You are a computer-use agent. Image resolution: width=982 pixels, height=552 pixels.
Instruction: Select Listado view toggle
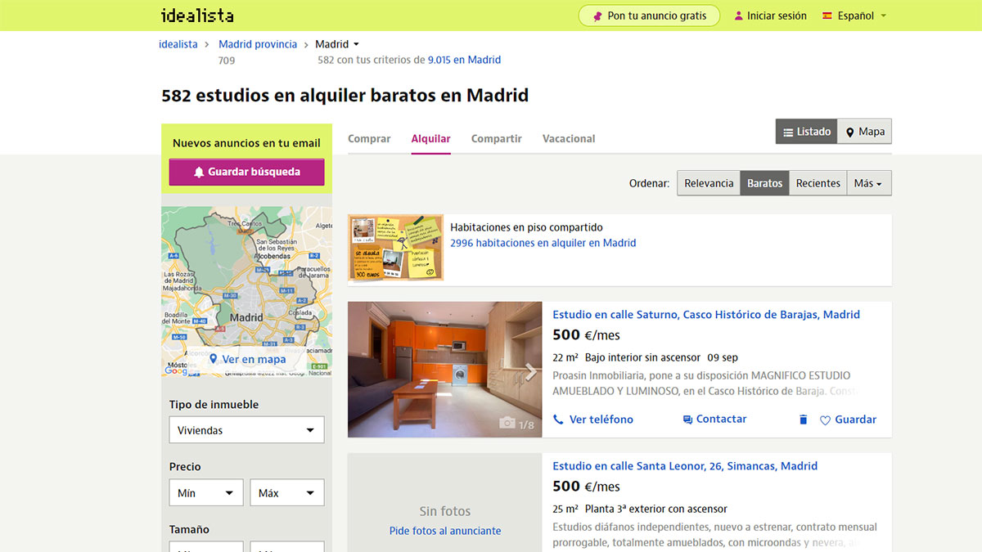point(806,132)
